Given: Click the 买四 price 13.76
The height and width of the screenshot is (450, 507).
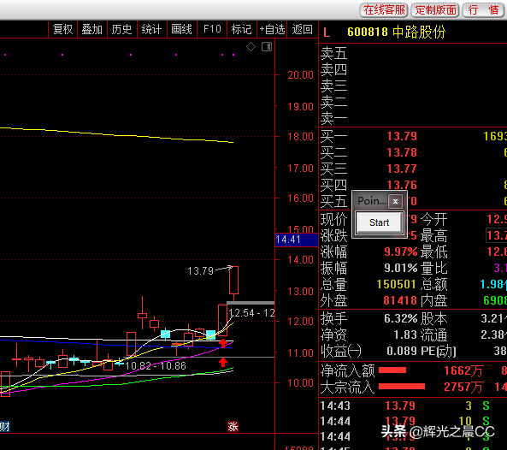Looking at the screenshot, I should click(402, 185).
